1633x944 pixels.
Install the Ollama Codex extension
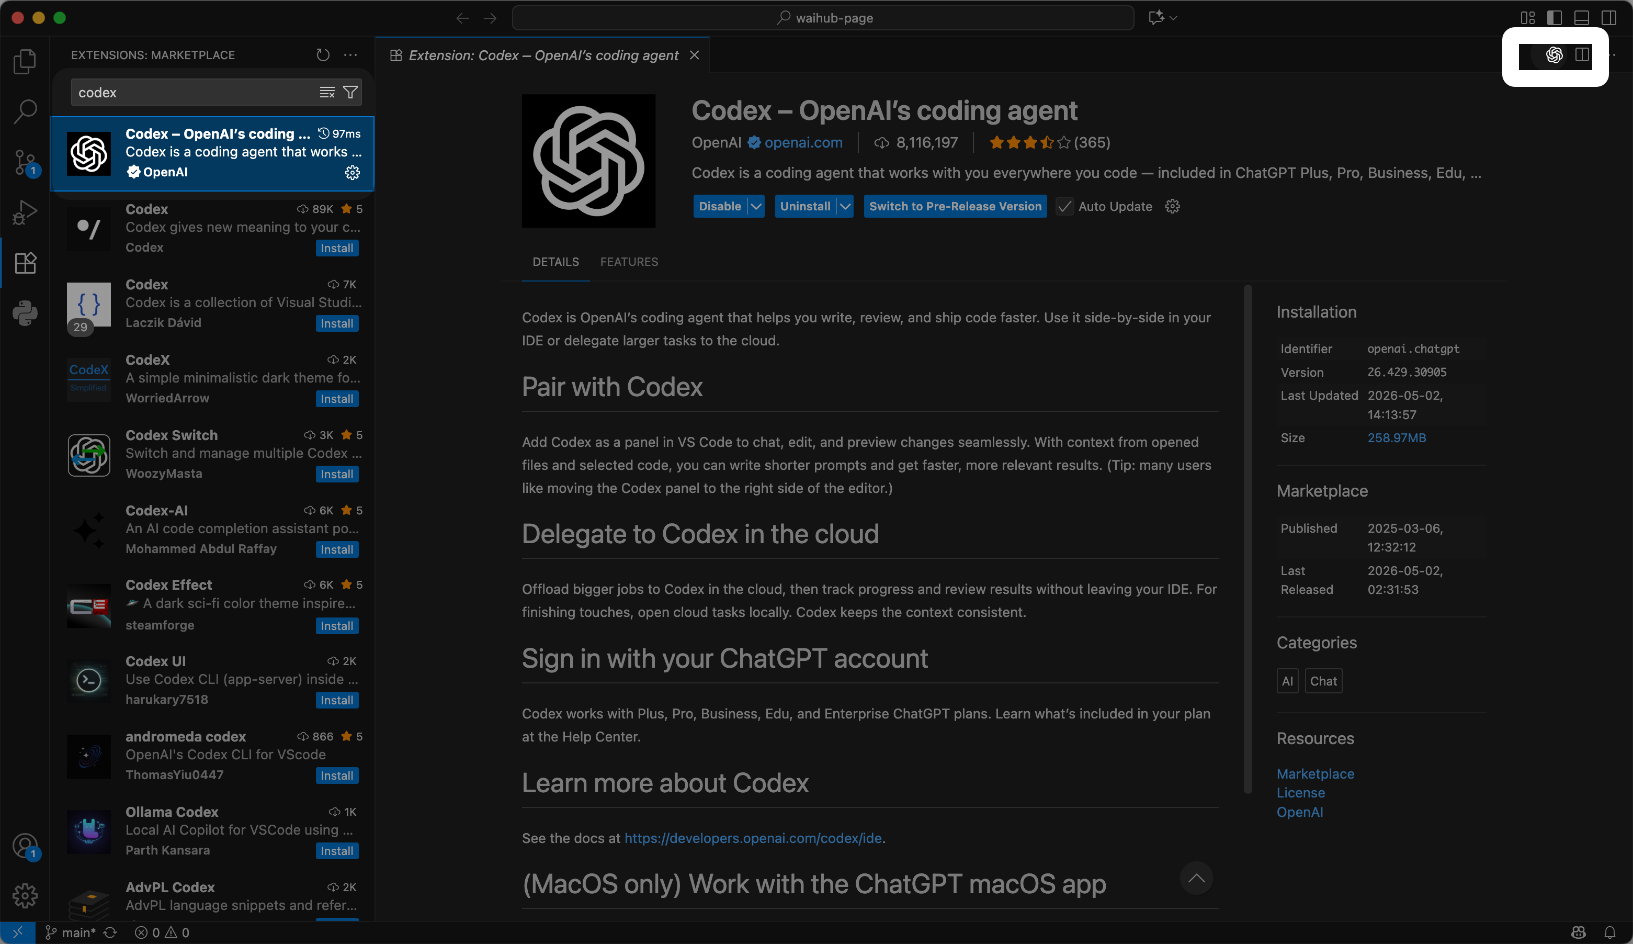337,851
